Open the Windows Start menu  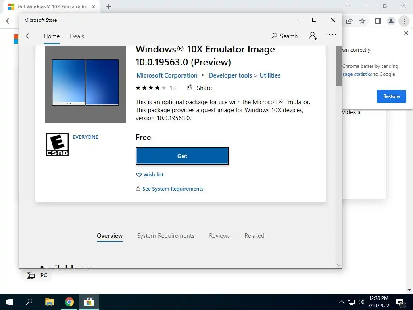pos(10,302)
